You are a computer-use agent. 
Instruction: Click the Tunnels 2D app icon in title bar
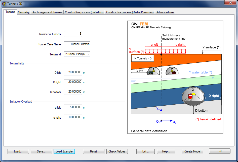click(4, 4)
